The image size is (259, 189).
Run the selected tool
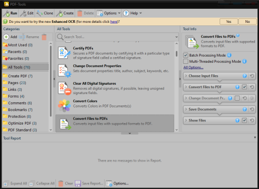coord(10,13)
